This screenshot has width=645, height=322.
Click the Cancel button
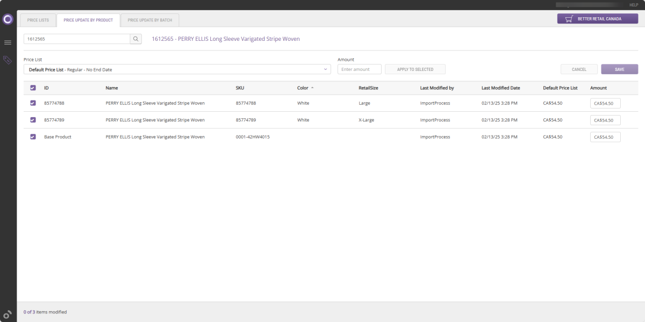[x=579, y=69]
